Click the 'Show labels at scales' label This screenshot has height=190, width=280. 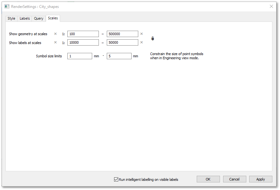coord(25,43)
